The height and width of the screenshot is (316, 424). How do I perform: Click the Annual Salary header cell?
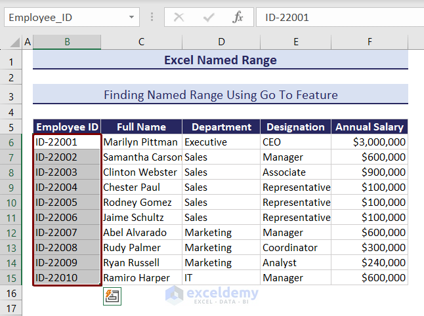[370, 127]
